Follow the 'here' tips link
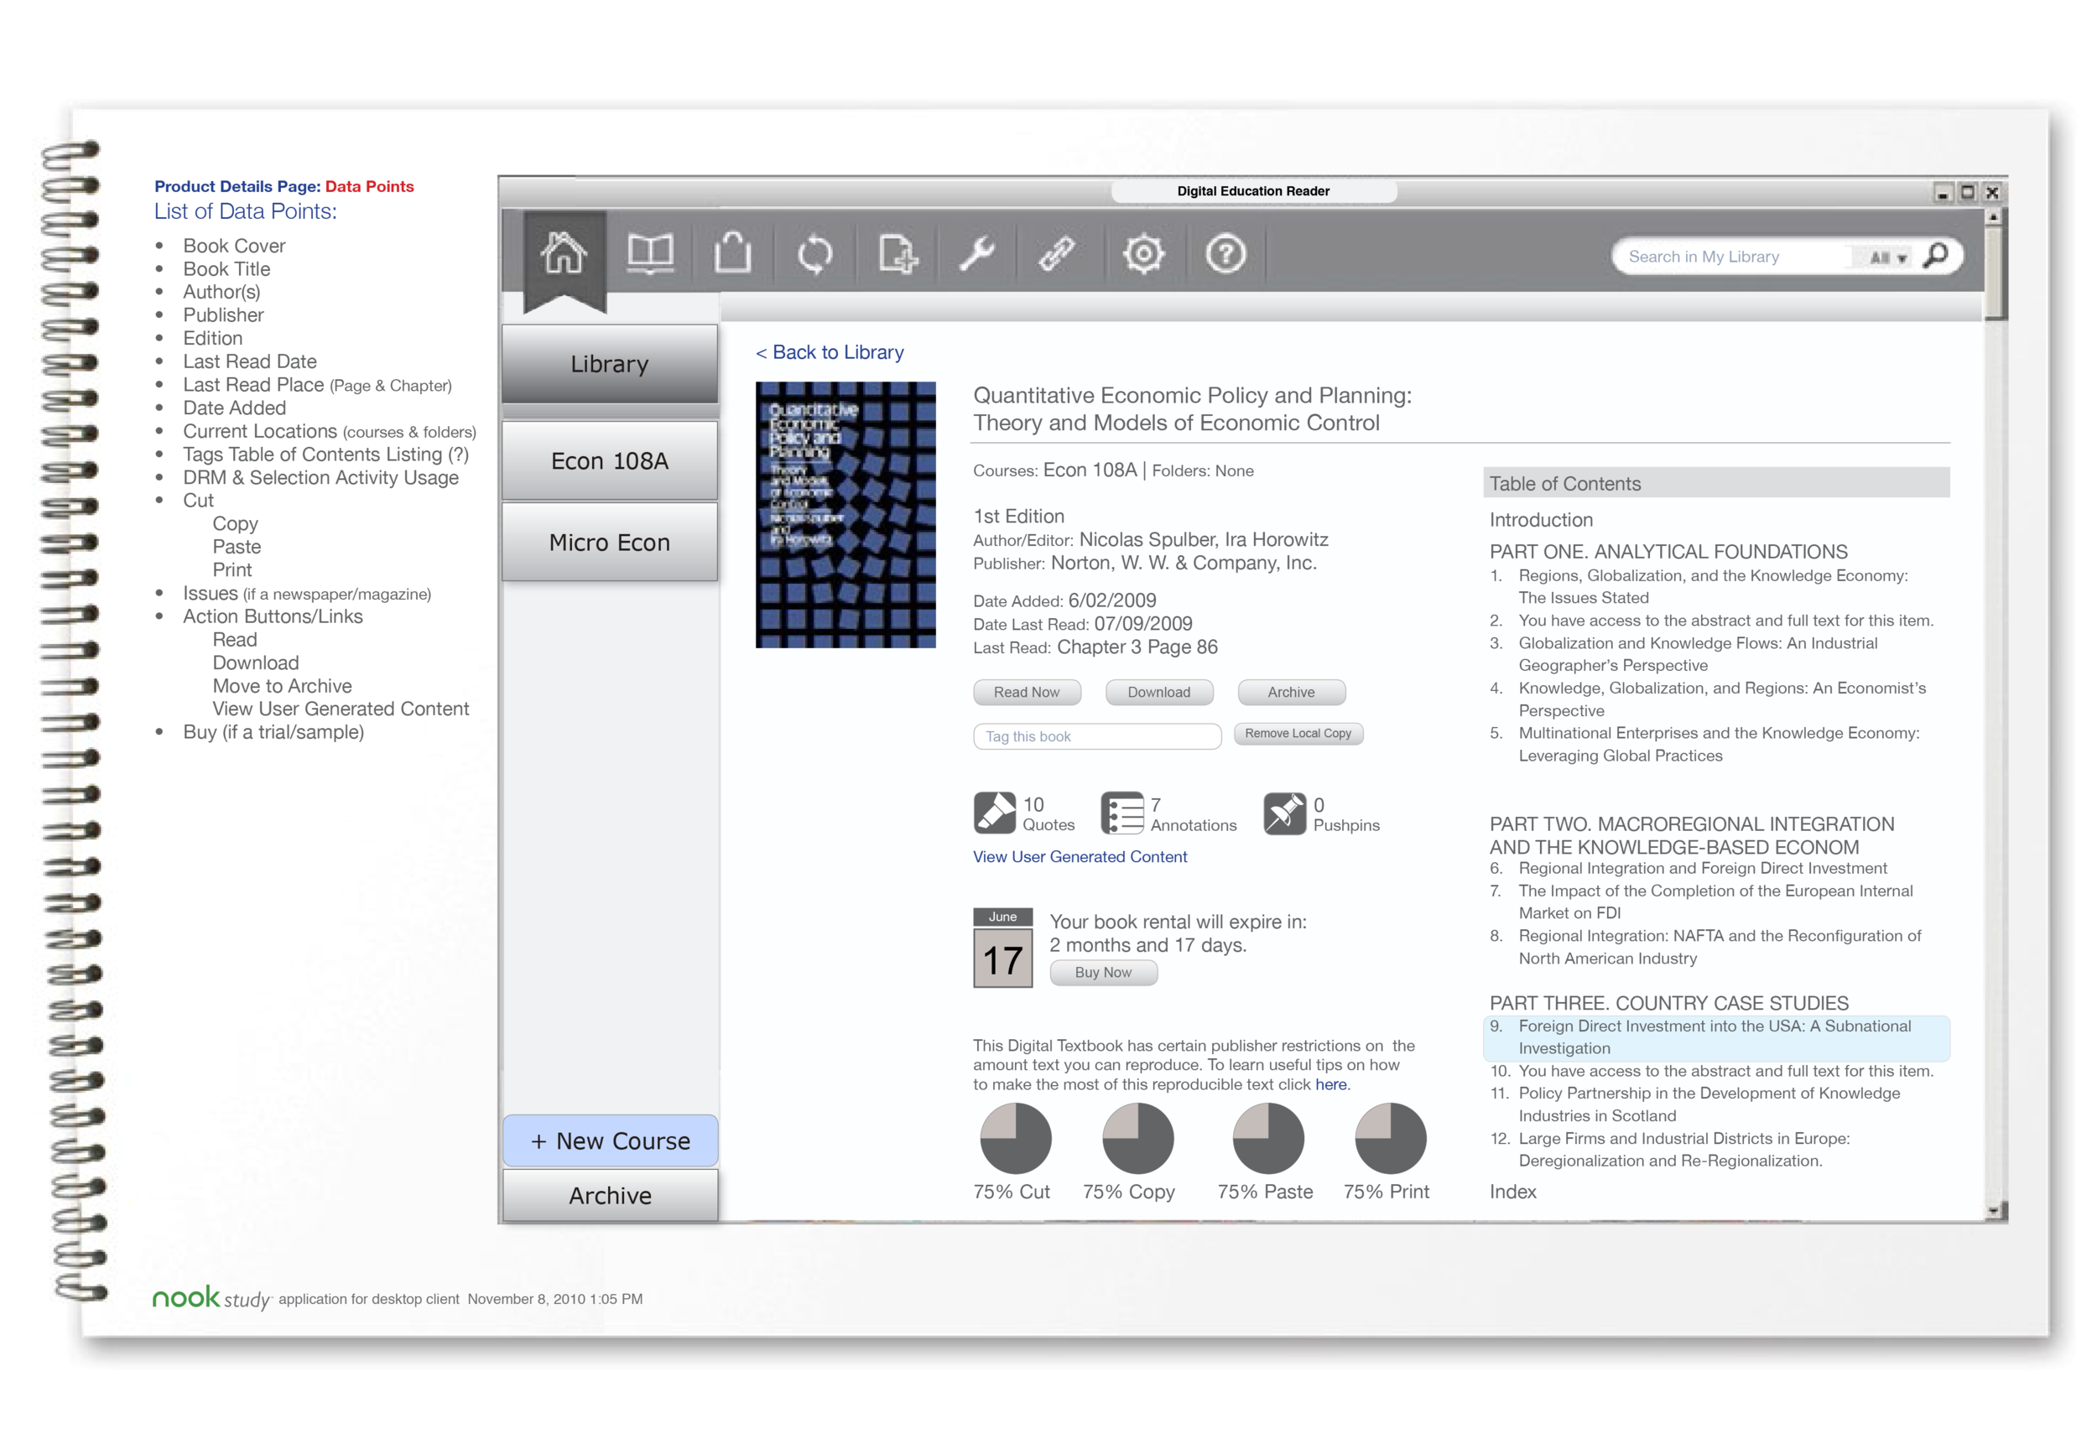The width and height of the screenshot is (2097, 1434). point(1330,1085)
